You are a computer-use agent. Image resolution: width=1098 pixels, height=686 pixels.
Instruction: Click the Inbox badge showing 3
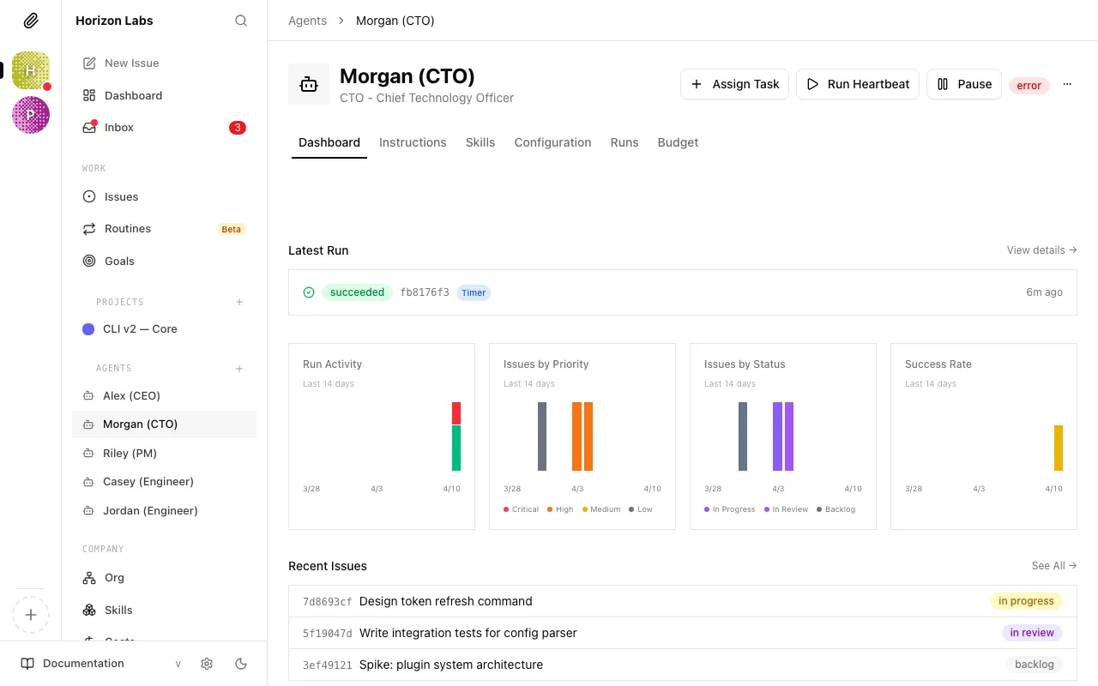(238, 128)
